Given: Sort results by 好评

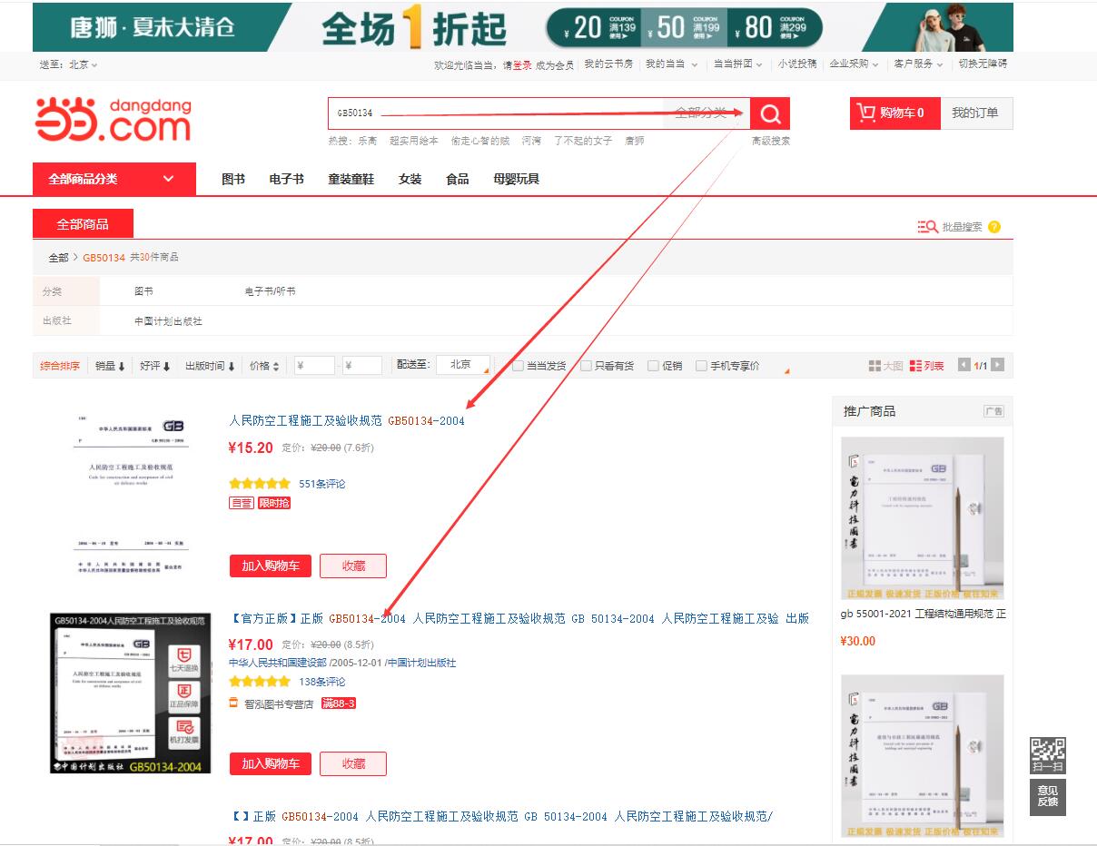Looking at the screenshot, I should (x=155, y=366).
